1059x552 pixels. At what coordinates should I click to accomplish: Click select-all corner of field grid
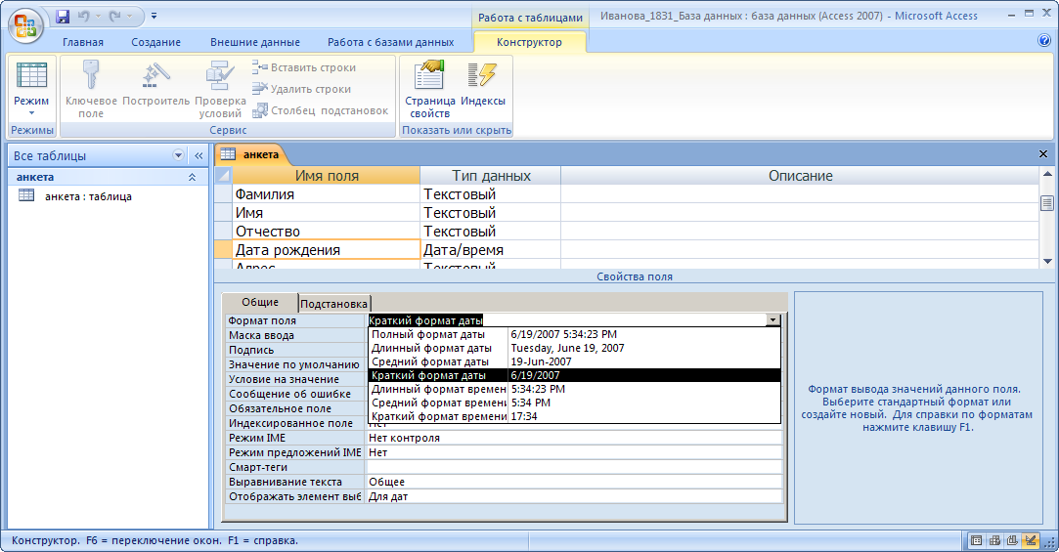pyautogui.click(x=223, y=176)
